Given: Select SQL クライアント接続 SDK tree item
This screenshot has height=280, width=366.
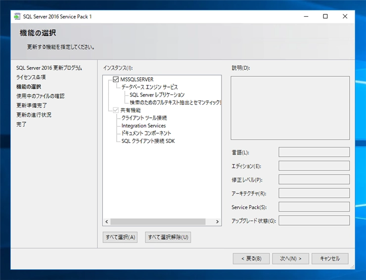Looking at the screenshot, I should pos(148,141).
